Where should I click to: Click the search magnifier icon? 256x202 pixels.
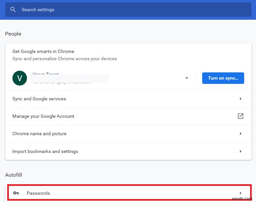click(x=13, y=10)
